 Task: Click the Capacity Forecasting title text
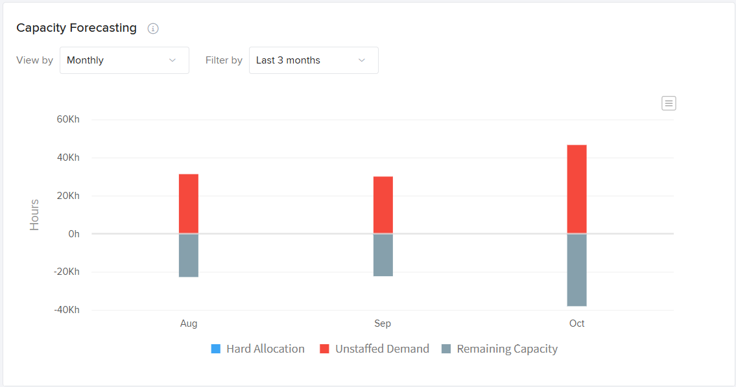77,28
